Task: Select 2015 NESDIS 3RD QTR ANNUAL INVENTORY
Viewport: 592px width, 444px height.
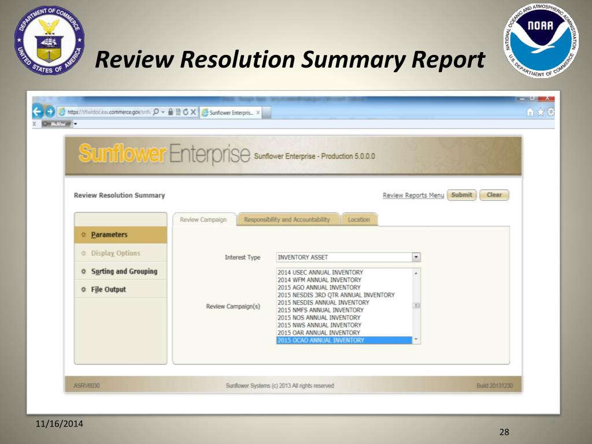Action: point(345,295)
